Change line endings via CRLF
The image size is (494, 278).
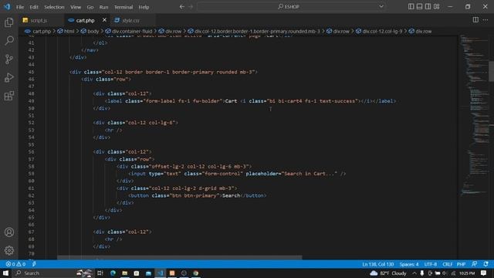point(448,264)
